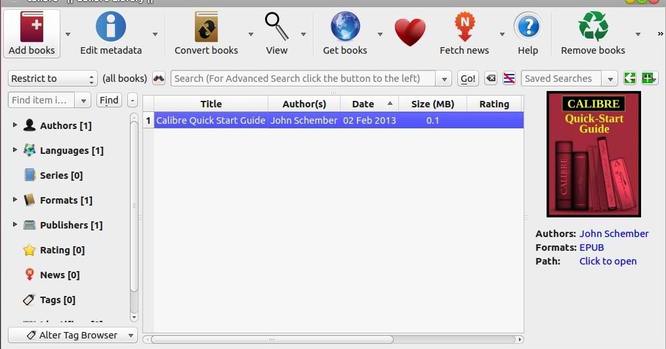Viewport: 666px width, 349px height.
Task: Click the copy-search-to-saved icon
Action: 630,79
